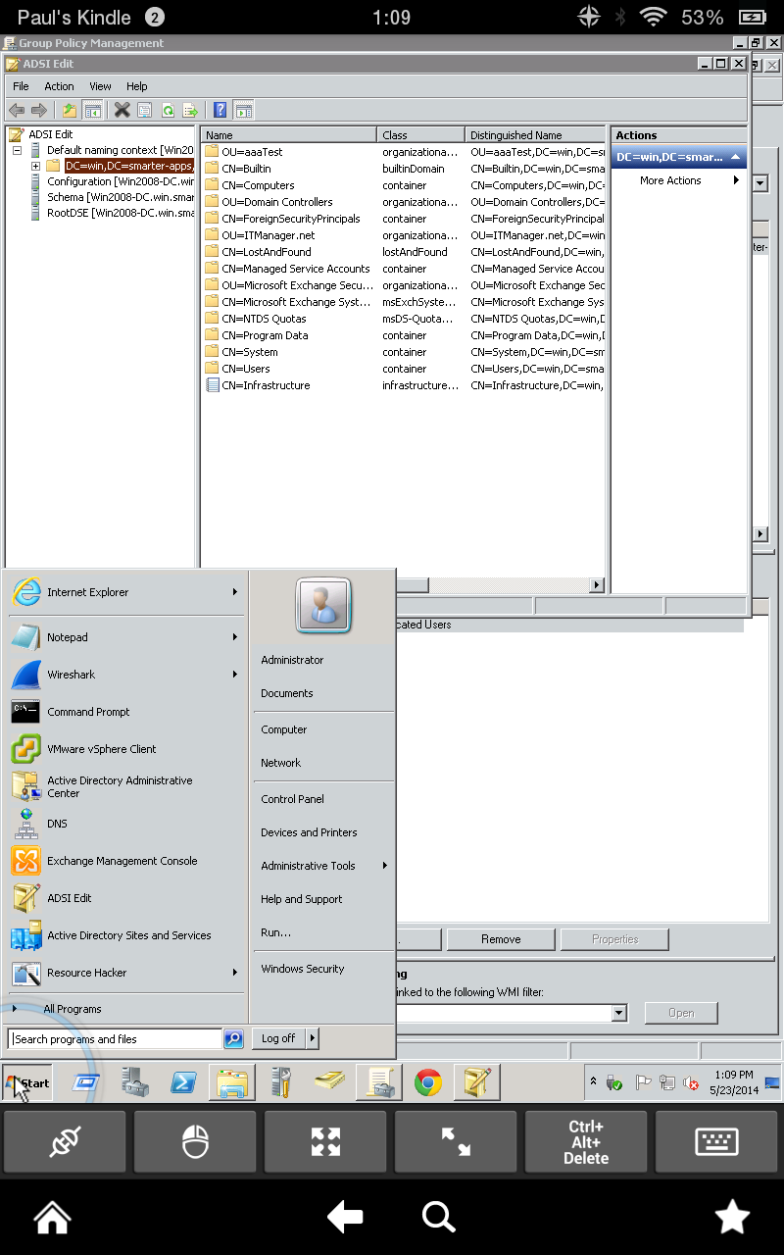This screenshot has height=1255, width=784.
Task: Click the Remove button
Action: pos(501,939)
